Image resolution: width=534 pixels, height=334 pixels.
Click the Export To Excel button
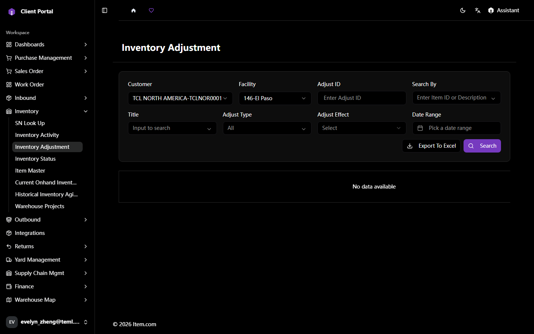click(431, 146)
